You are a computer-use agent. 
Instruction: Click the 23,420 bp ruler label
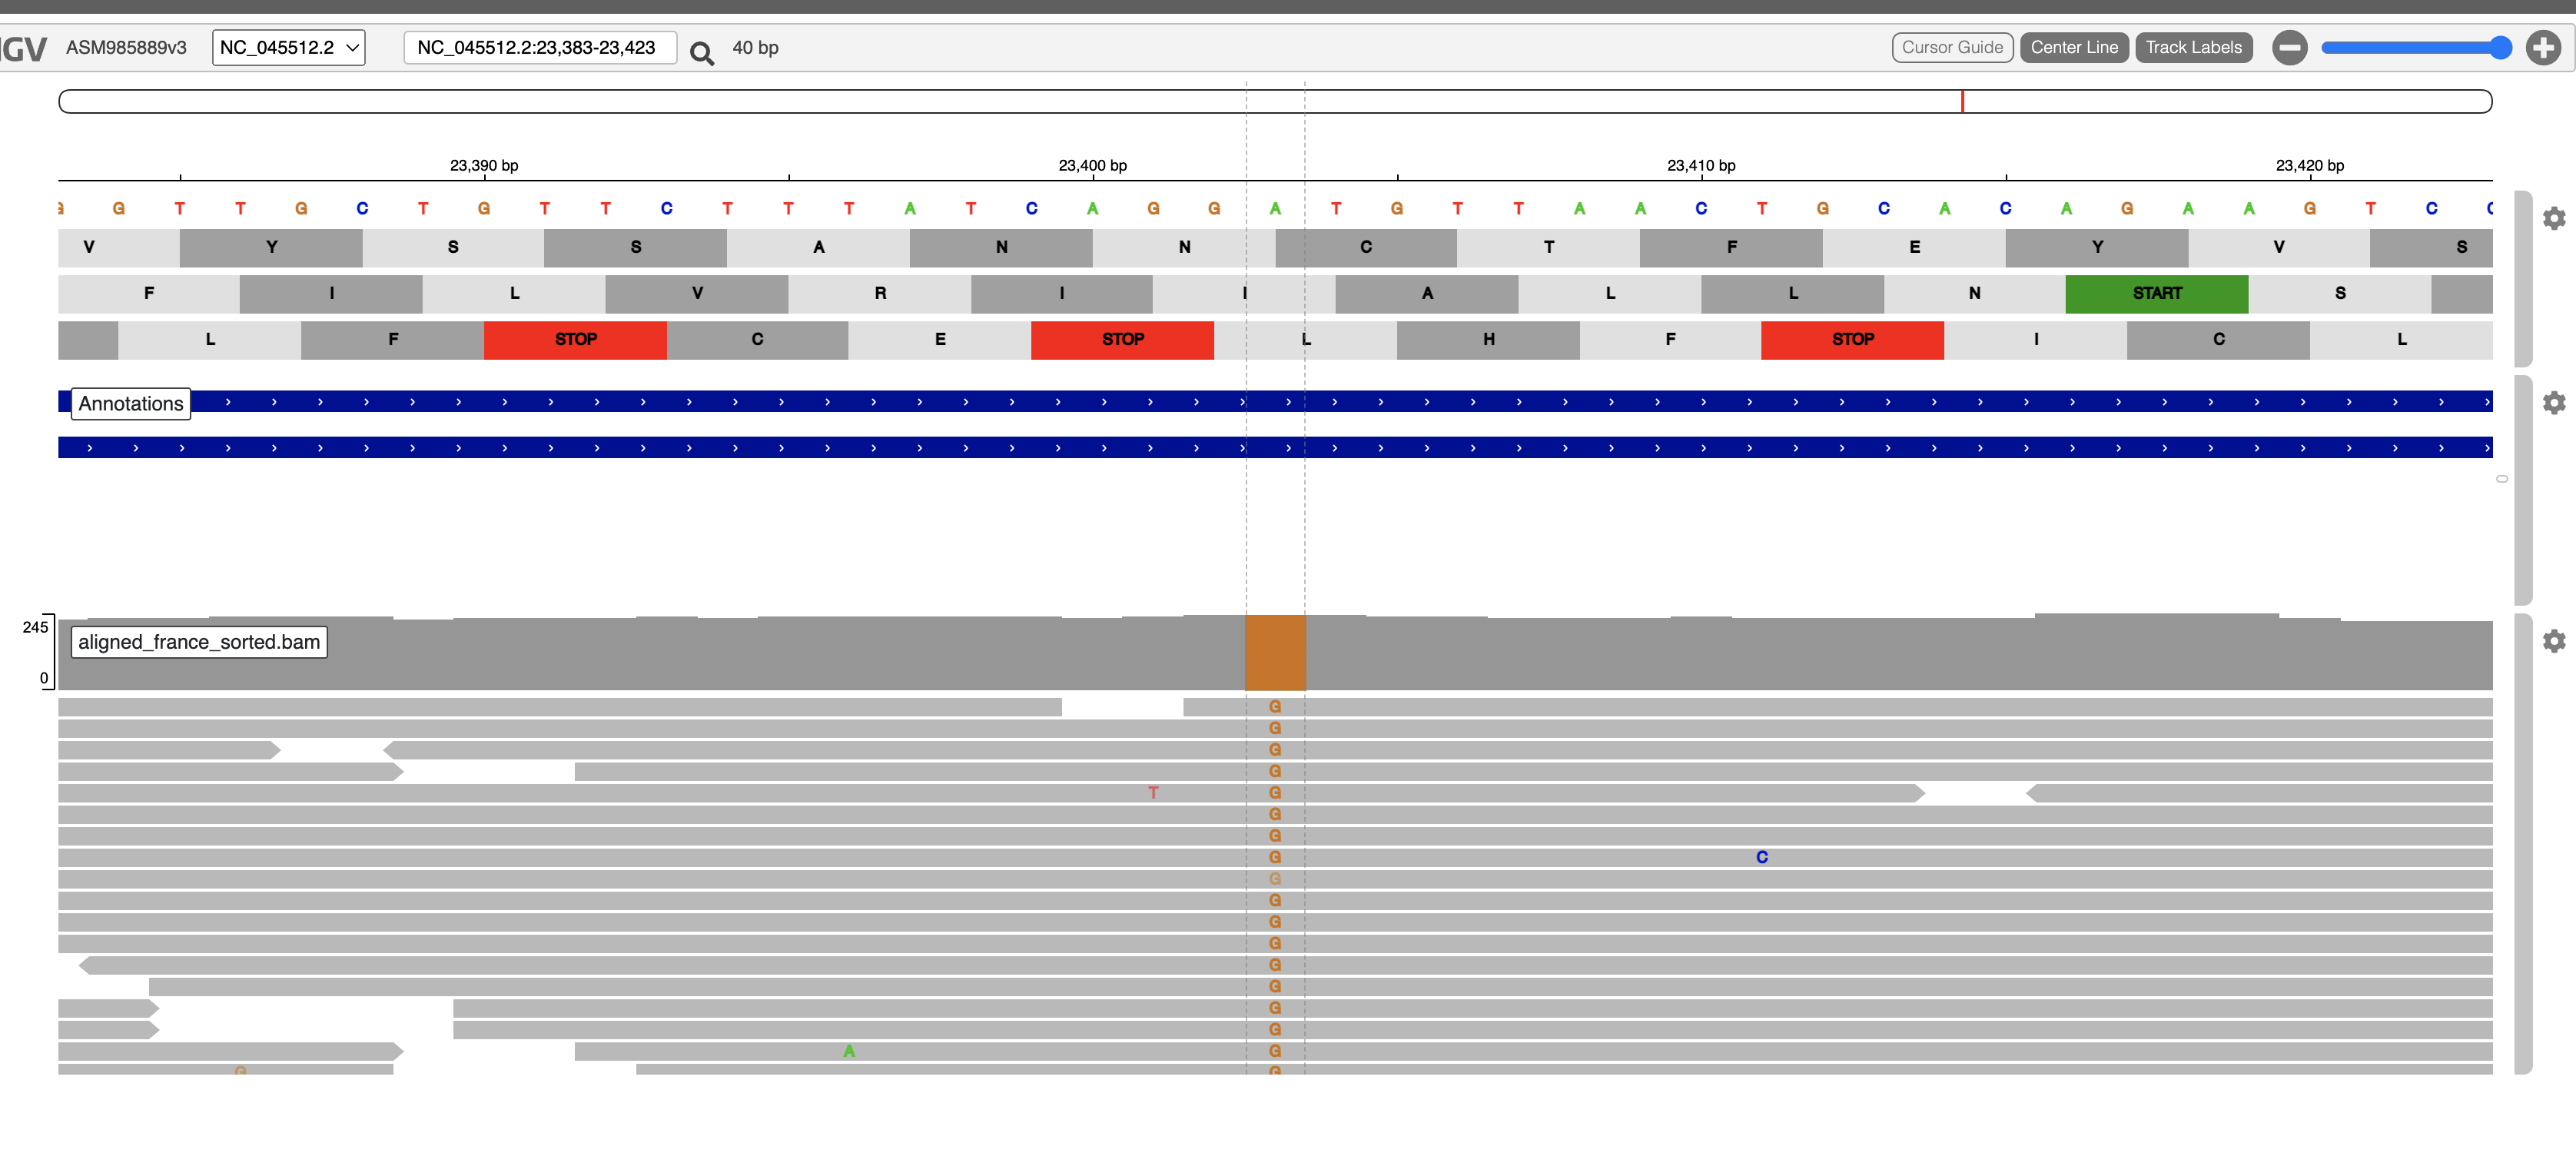click(2310, 165)
